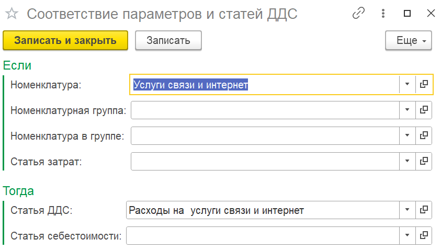441x250 pixels.
Task: Open the three-dot vertical menu in title bar
Action: tap(383, 13)
